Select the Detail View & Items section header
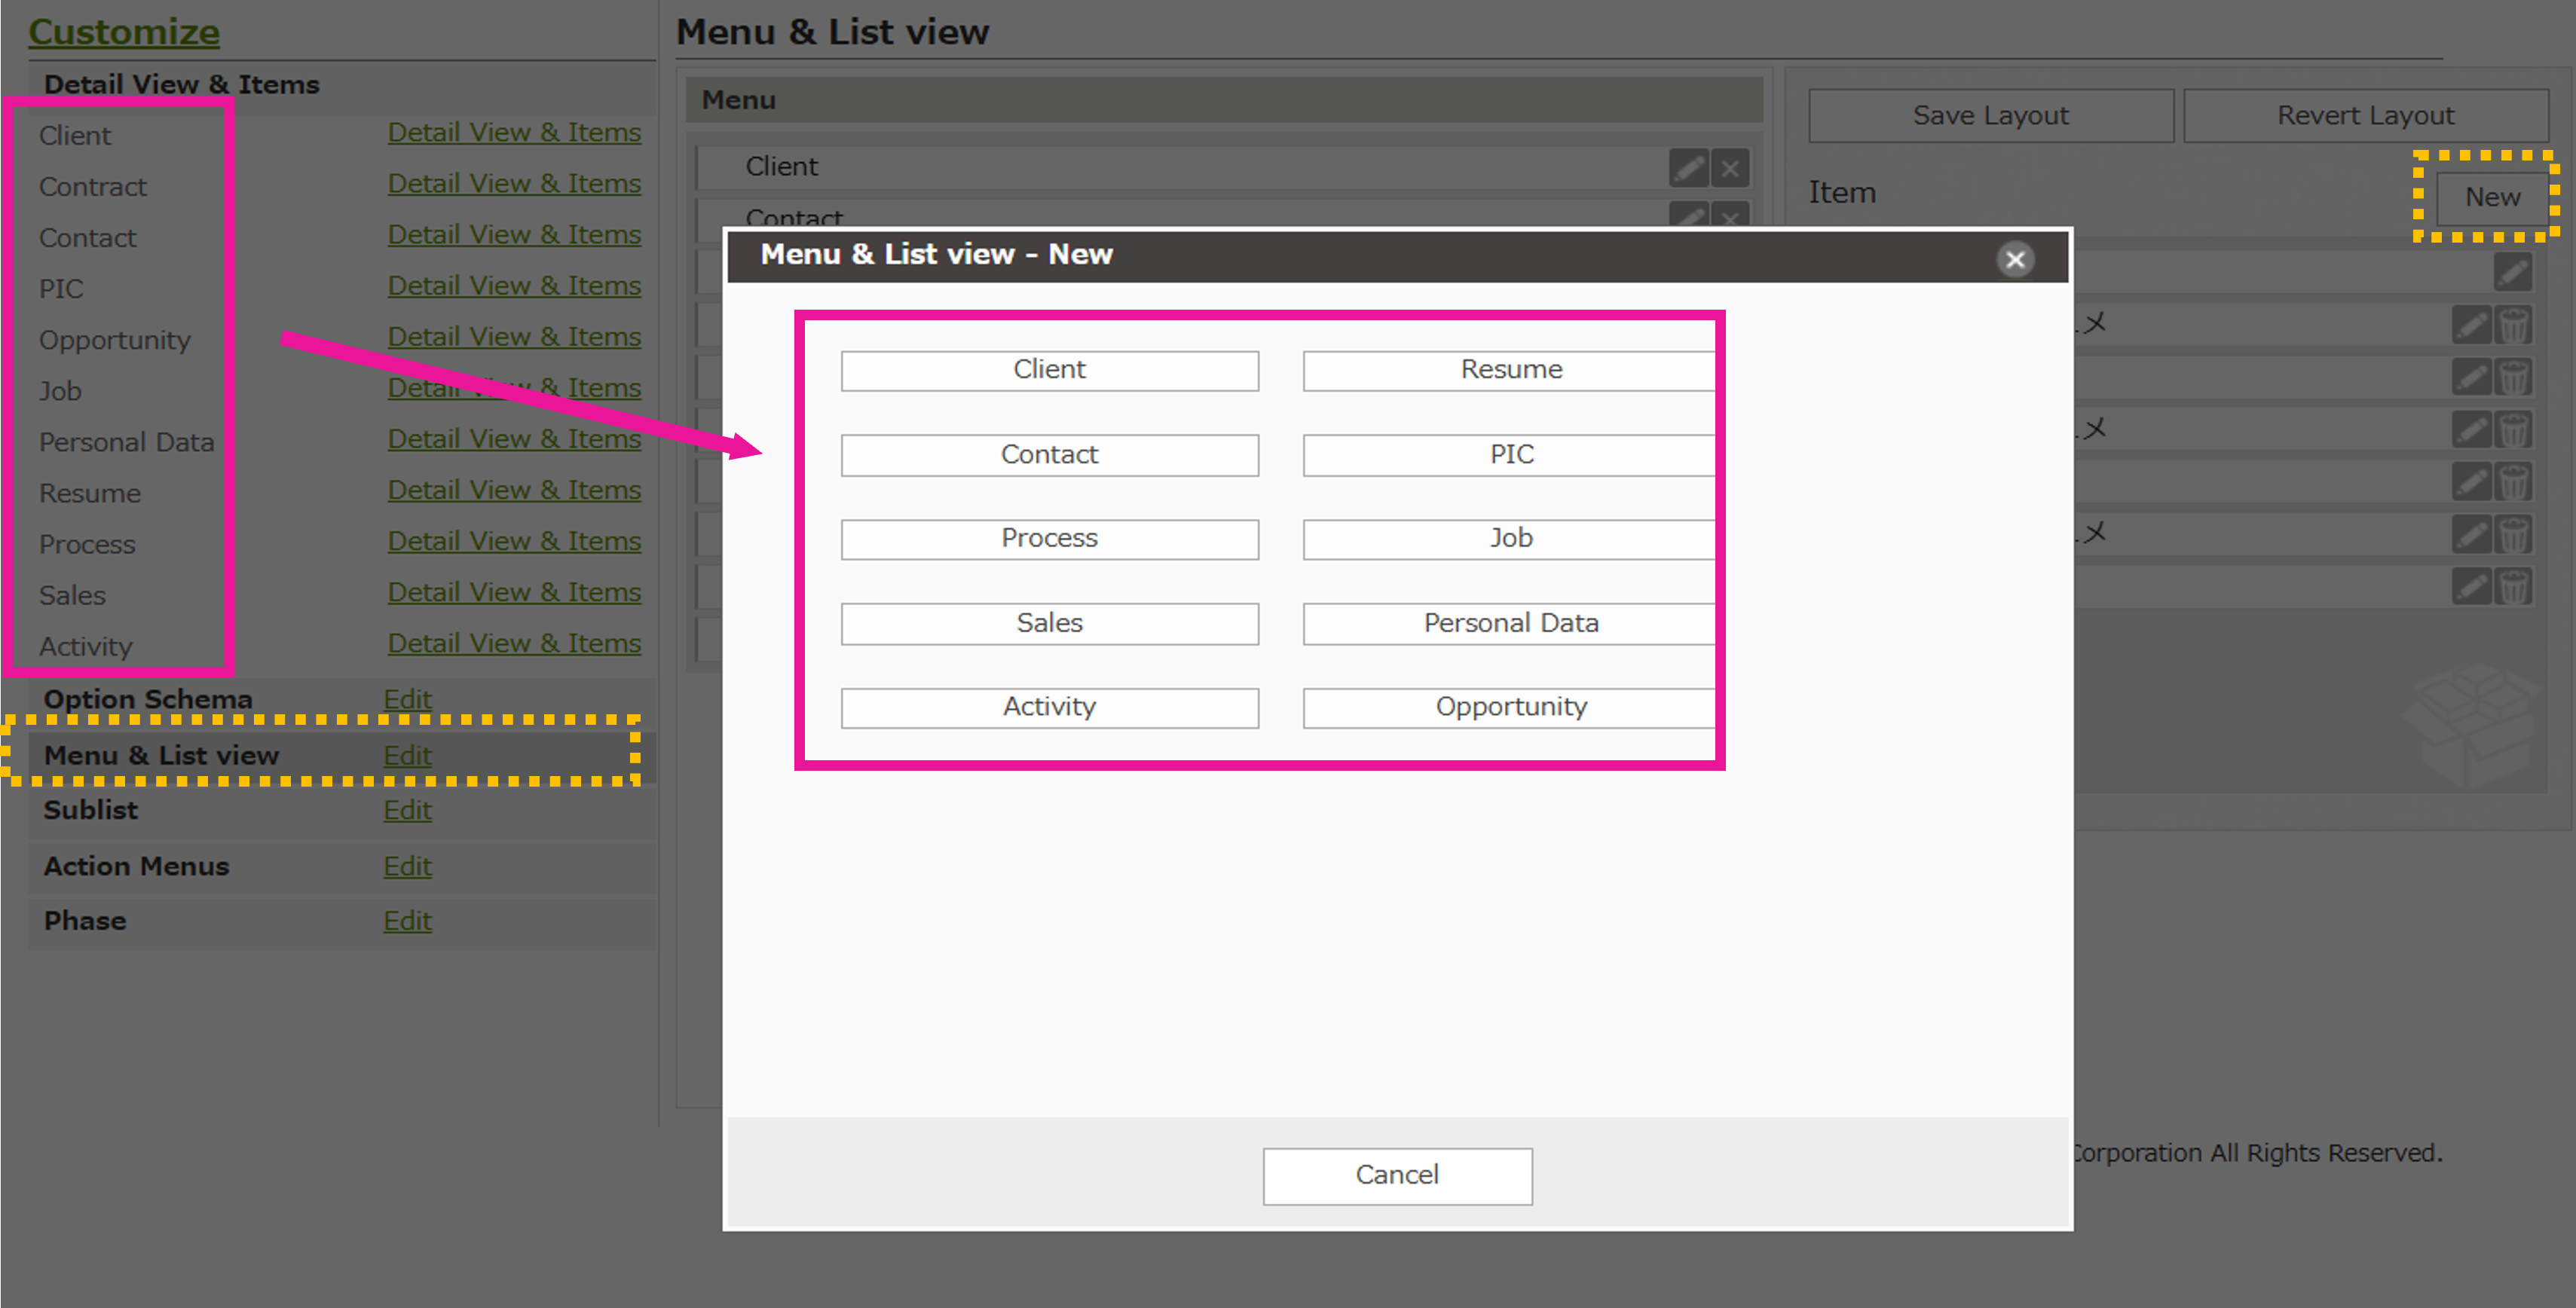The width and height of the screenshot is (2576, 1308). point(181,85)
